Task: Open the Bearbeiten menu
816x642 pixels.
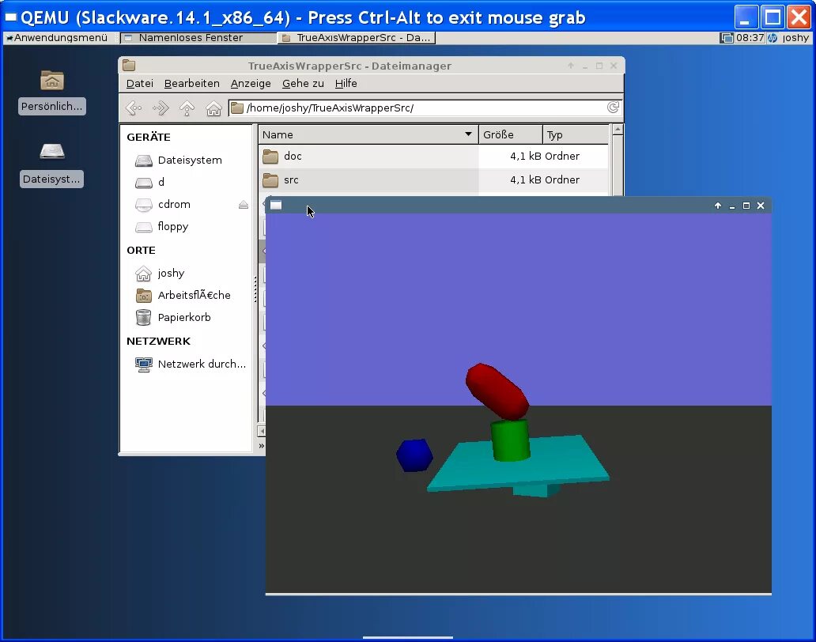Action: pos(191,83)
